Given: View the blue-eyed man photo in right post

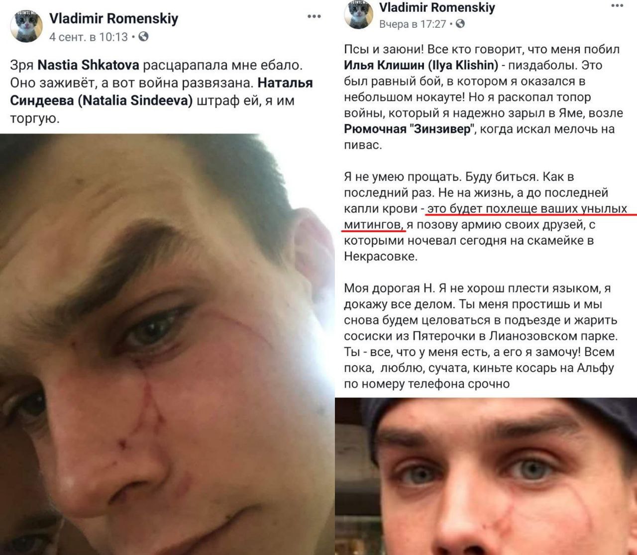Looking at the screenshot, I should point(486,476).
